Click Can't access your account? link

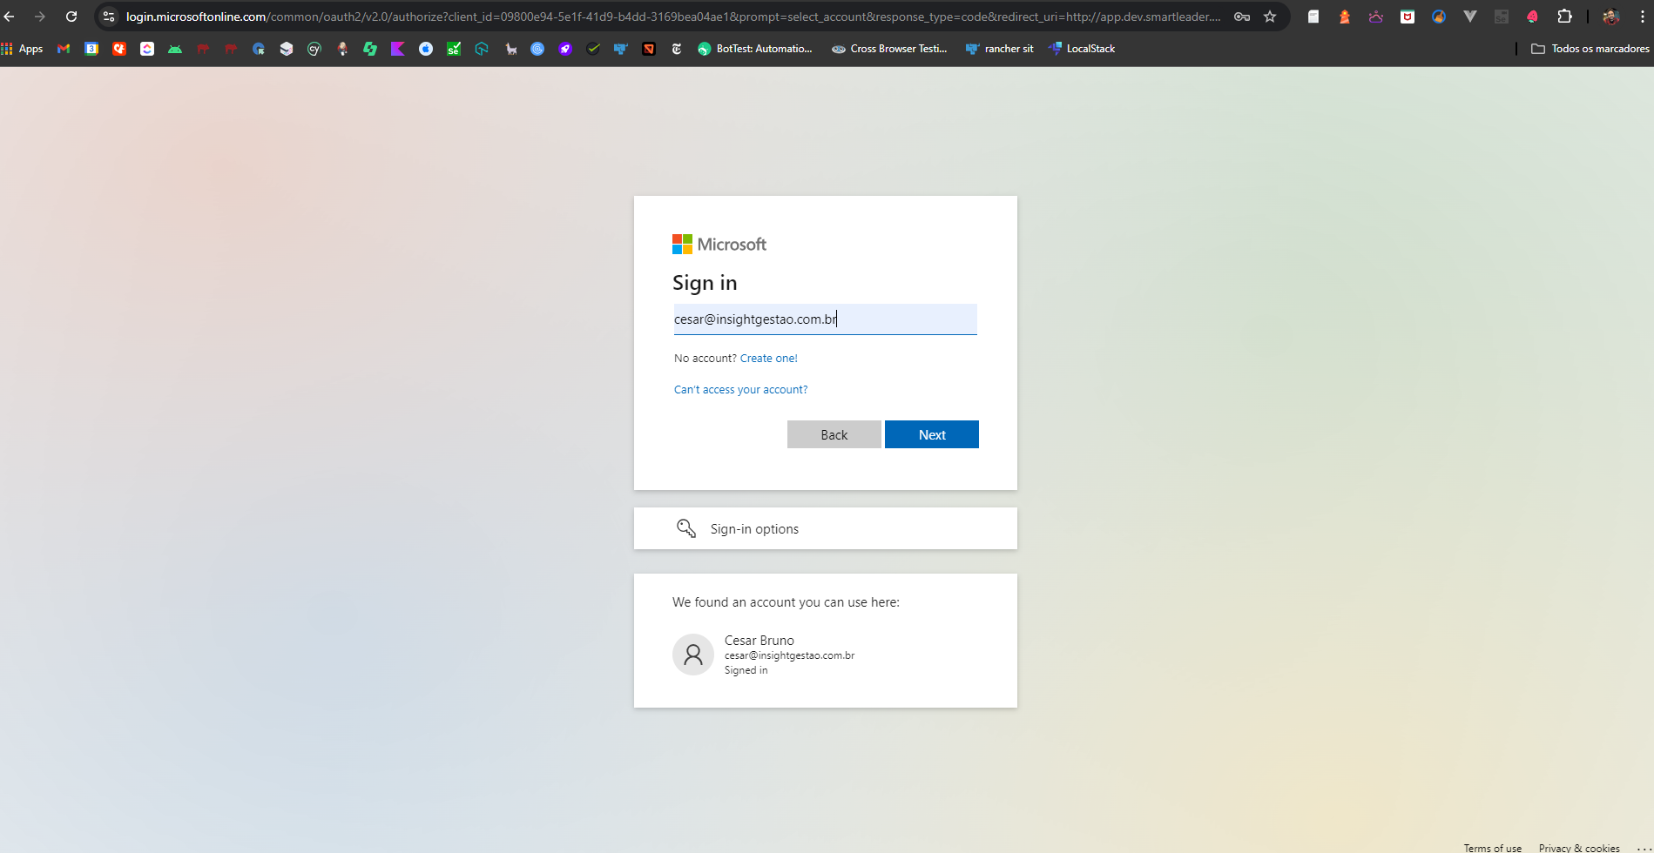pyautogui.click(x=740, y=390)
